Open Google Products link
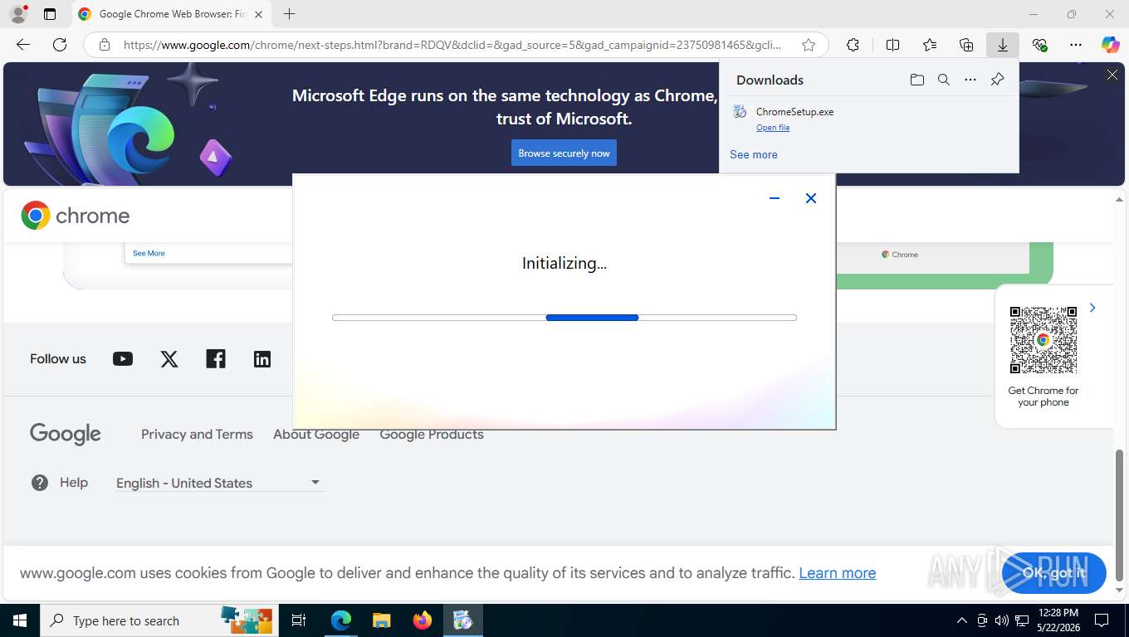 click(x=432, y=435)
